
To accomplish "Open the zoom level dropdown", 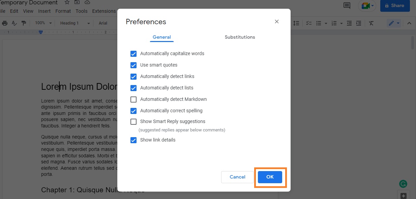I will 42,23.
